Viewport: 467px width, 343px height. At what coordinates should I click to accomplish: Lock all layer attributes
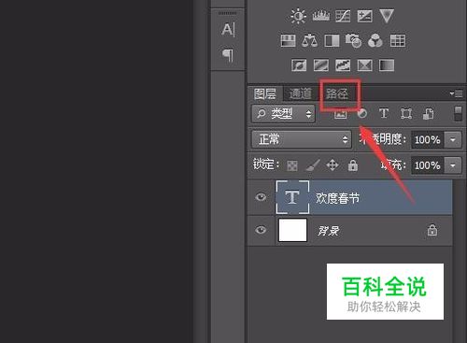click(353, 165)
